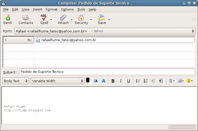Outdent the text
This screenshot has height=131, width=198.
click(153, 81)
